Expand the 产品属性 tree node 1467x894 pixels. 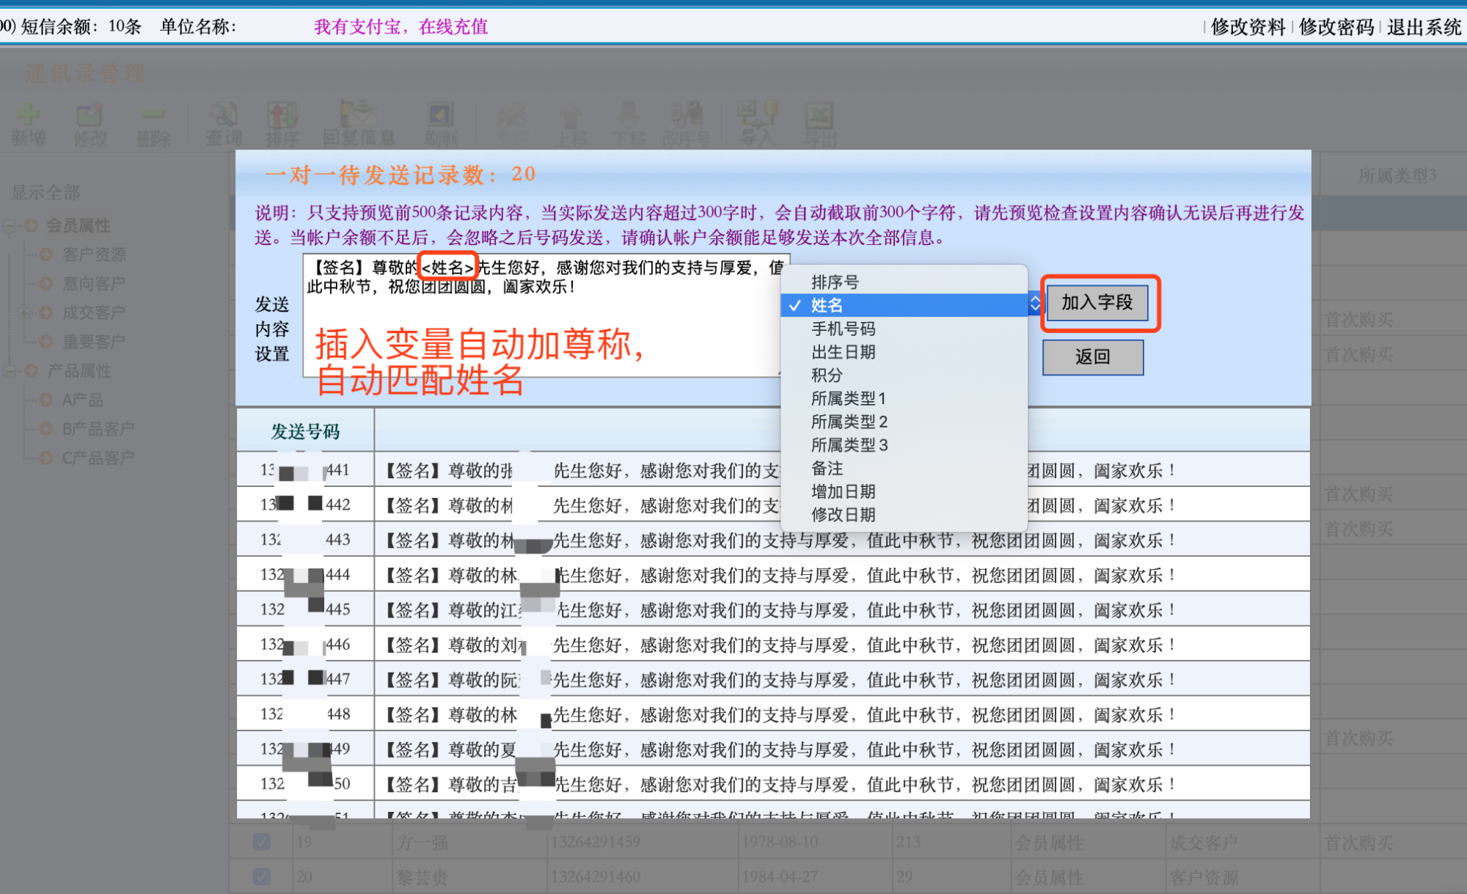(10, 371)
